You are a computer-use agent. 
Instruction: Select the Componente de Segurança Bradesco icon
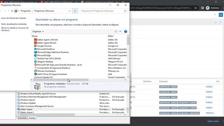pyautogui.click(x=35, y=68)
